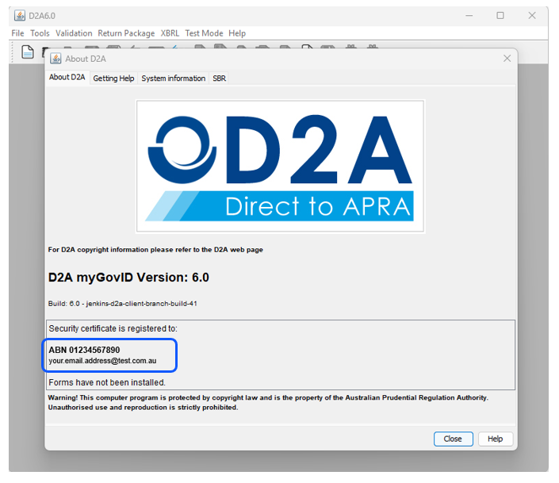This screenshot has width=559, height=483.
Task: Click the copyright Warning paragraph
Action: pyautogui.click(x=268, y=402)
